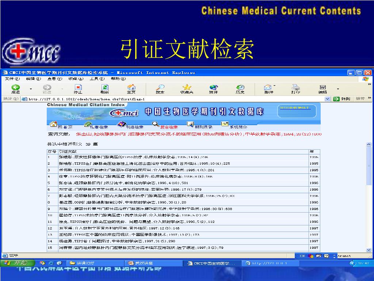Open 期刊目录 journal catalog link
The image size is (374, 281).
pyautogui.click(x=203, y=127)
